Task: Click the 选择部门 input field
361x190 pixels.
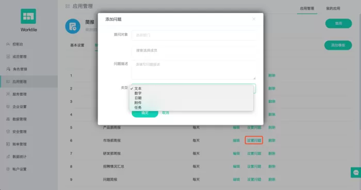Action: [193, 35]
